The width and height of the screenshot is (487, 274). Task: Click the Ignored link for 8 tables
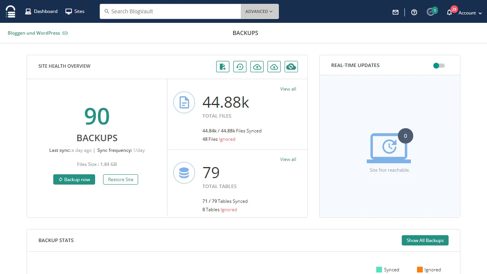[x=229, y=210]
